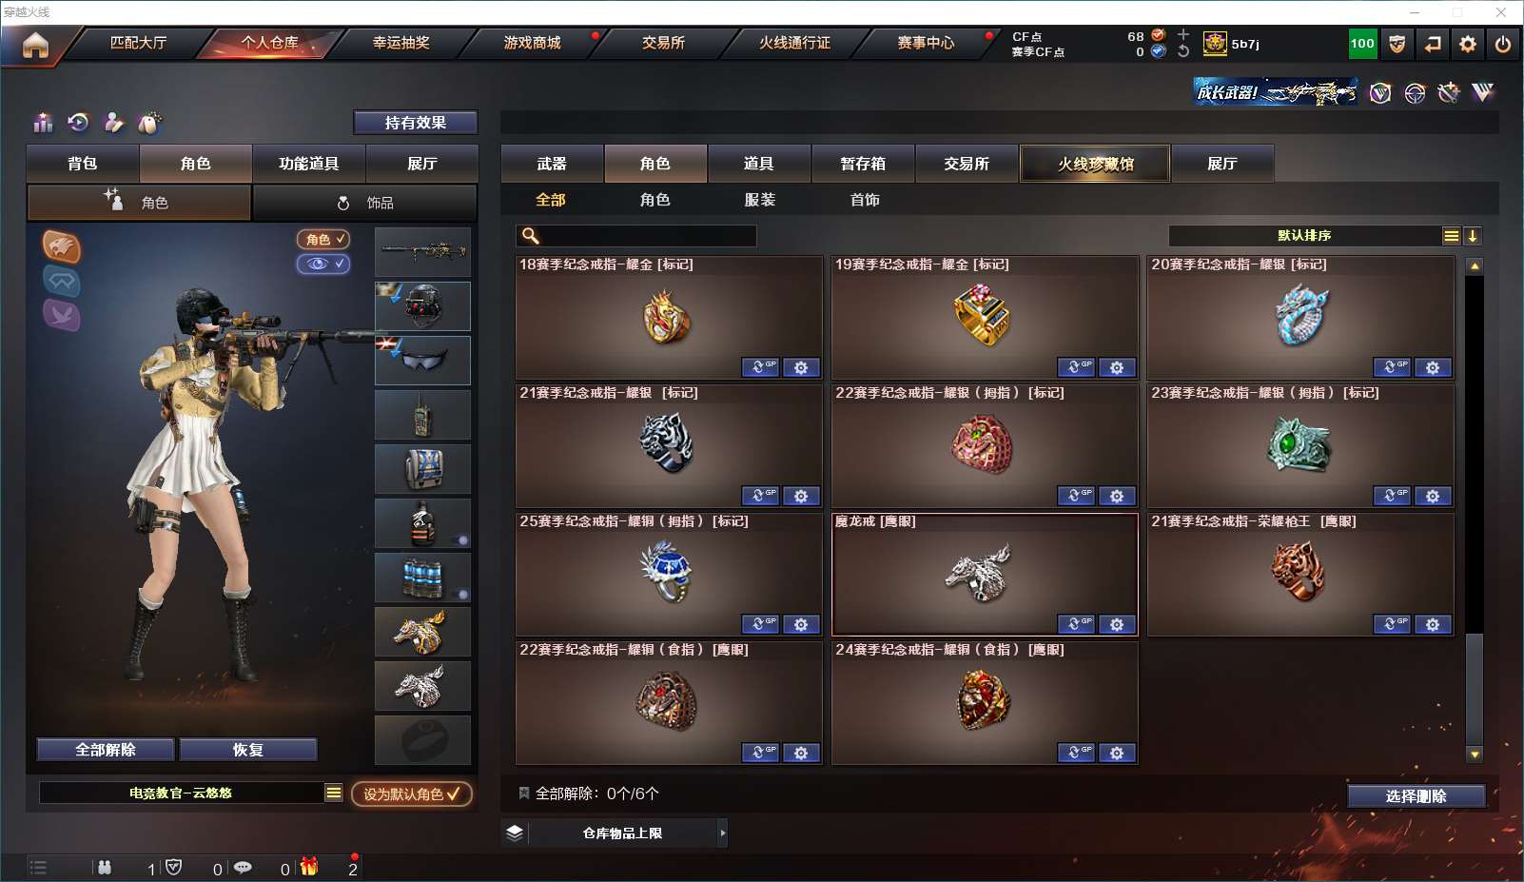Click the 全部解除 button under character
Viewport: 1524px width, 882px height.
tap(106, 750)
